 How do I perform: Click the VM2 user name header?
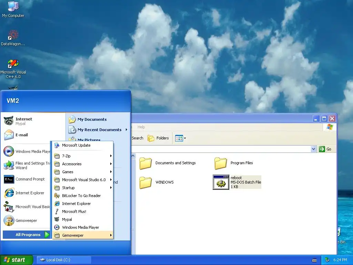13,101
